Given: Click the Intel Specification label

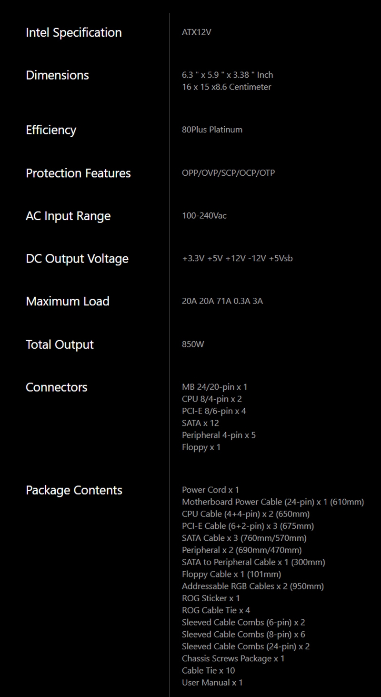Looking at the screenshot, I should click(74, 33).
